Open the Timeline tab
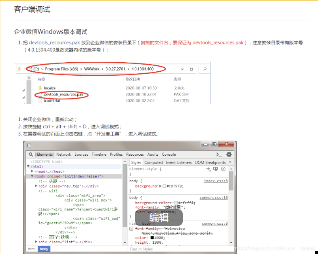This screenshot has height=254, width=318. (99, 155)
